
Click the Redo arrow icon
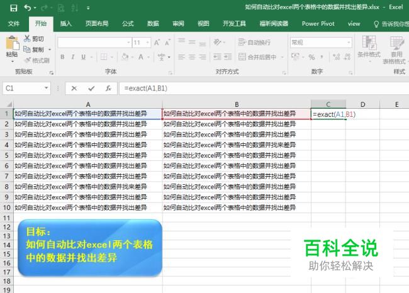(44, 8)
